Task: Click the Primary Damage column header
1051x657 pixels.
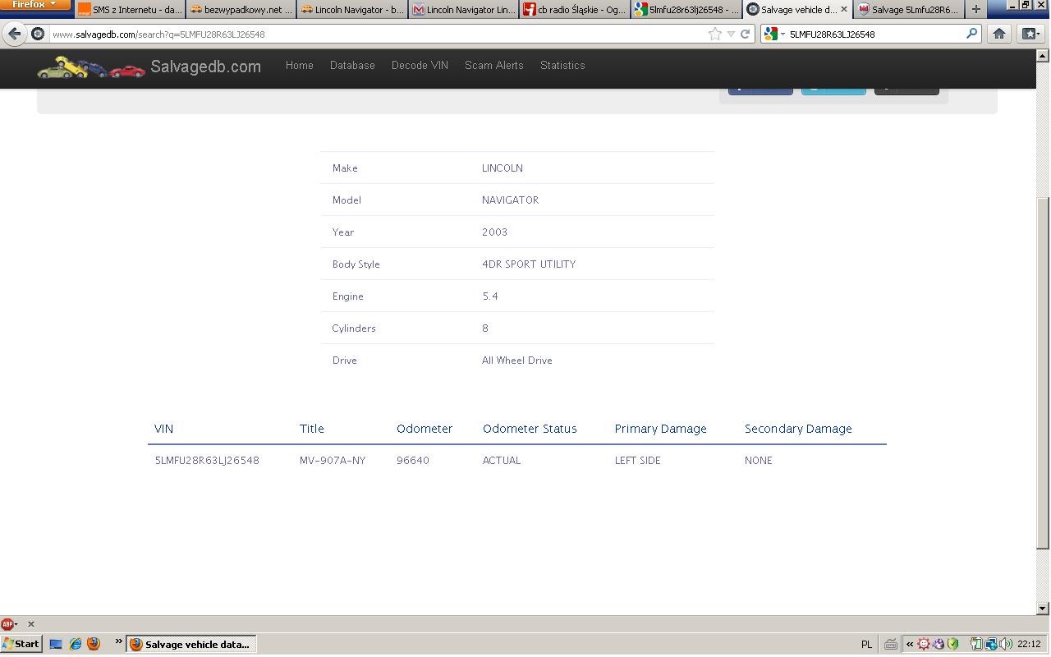Action: 660,429
